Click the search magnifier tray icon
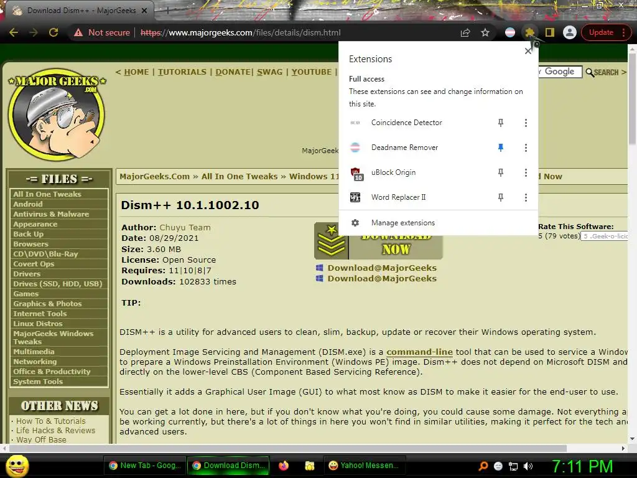Viewport: 637px width, 478px height. pyautogui.click(x=483, y=466)
